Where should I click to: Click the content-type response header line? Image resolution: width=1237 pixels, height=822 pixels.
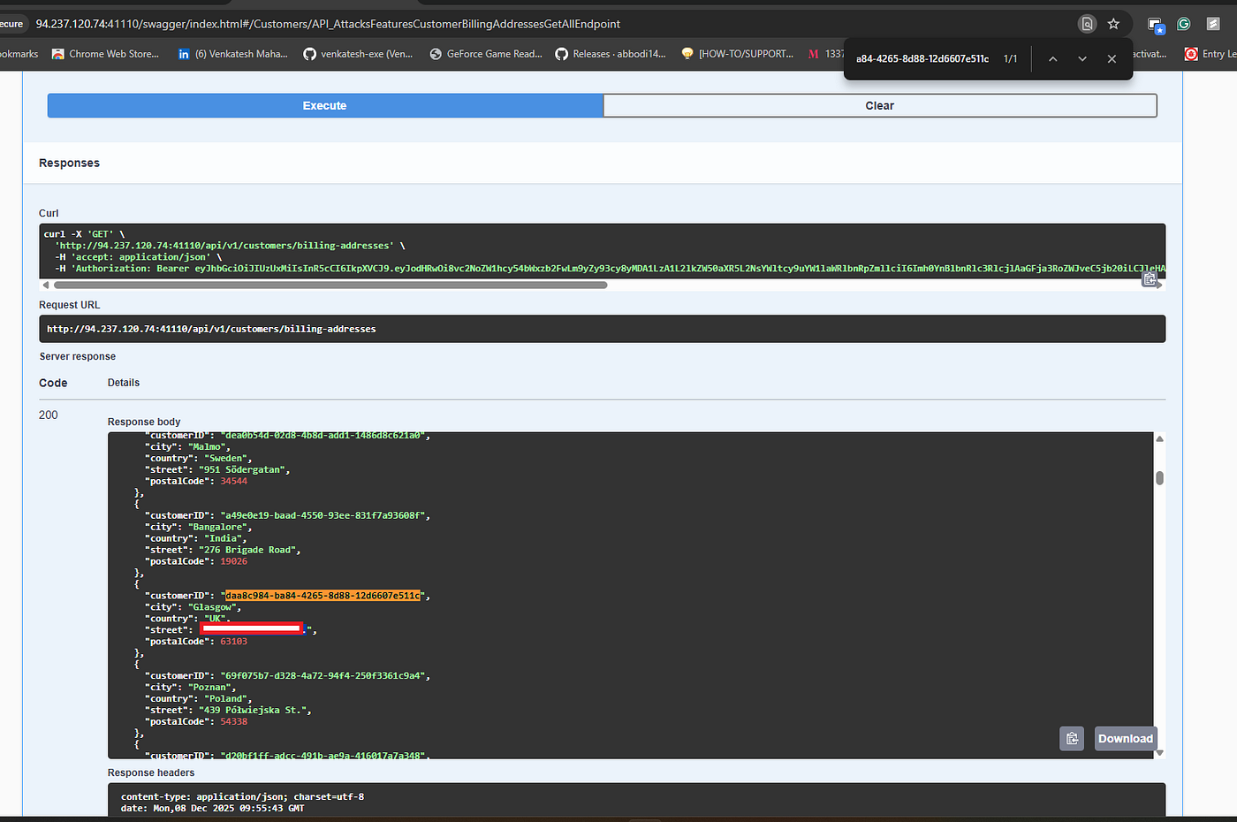242,796
